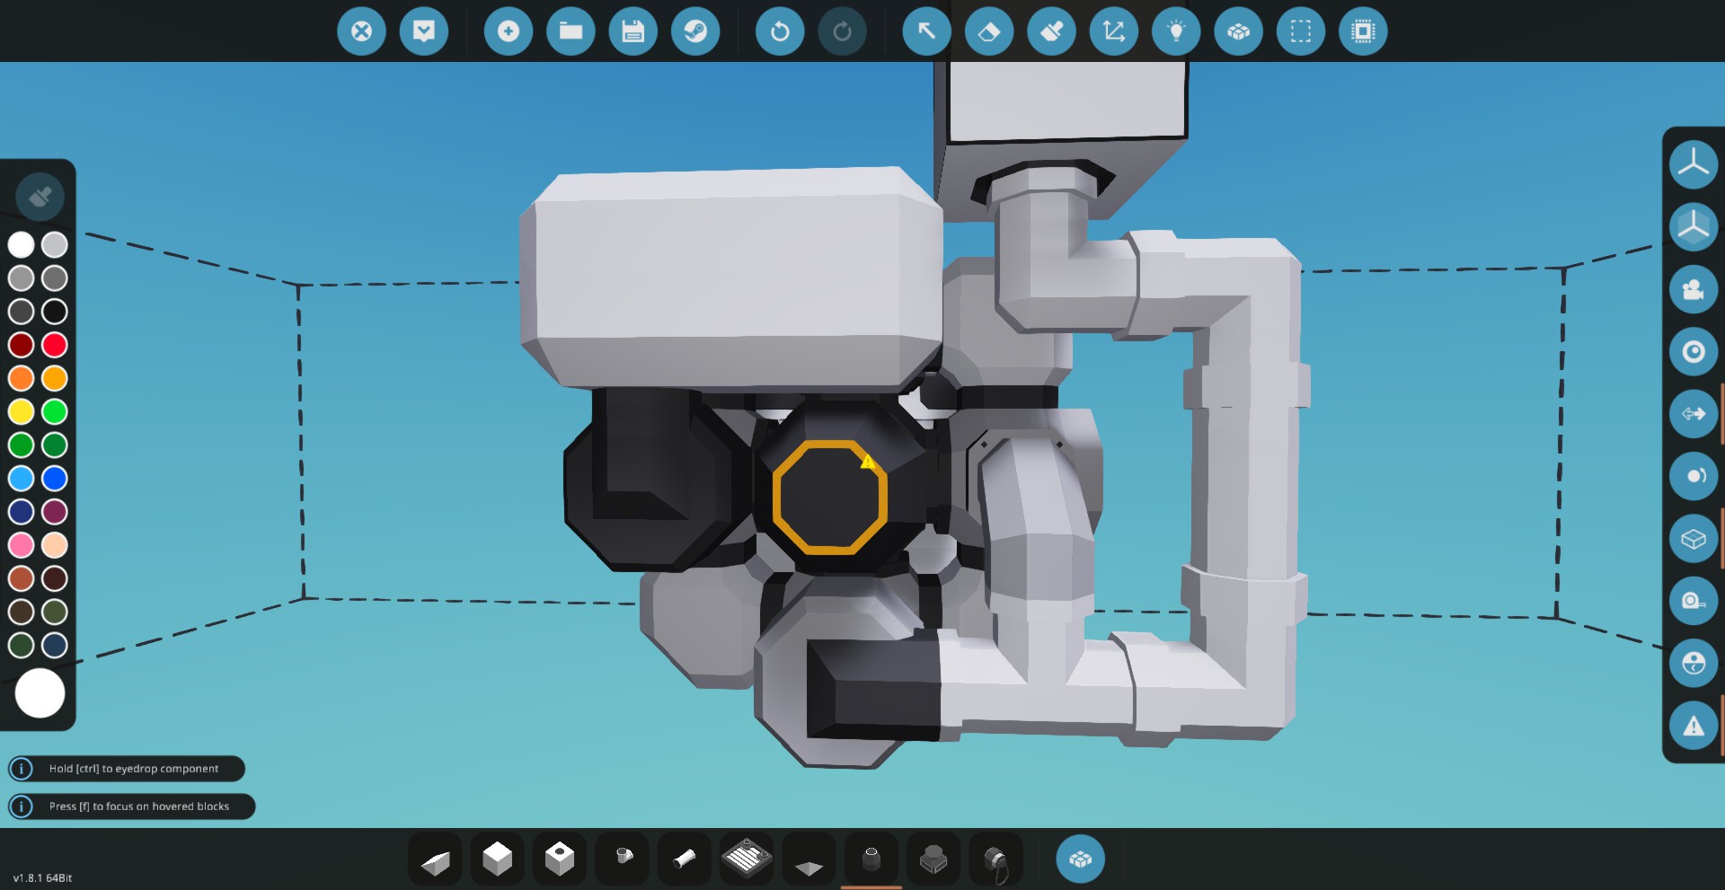Select the hose reel component in hotbar

point(996,860)
